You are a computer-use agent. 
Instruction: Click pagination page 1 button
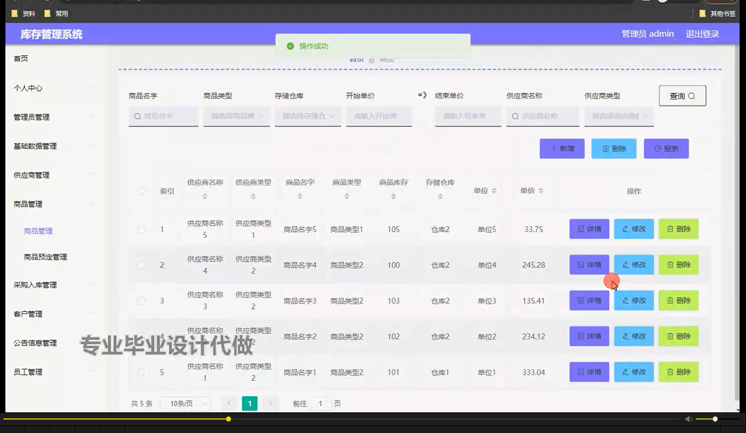point(249,403)
